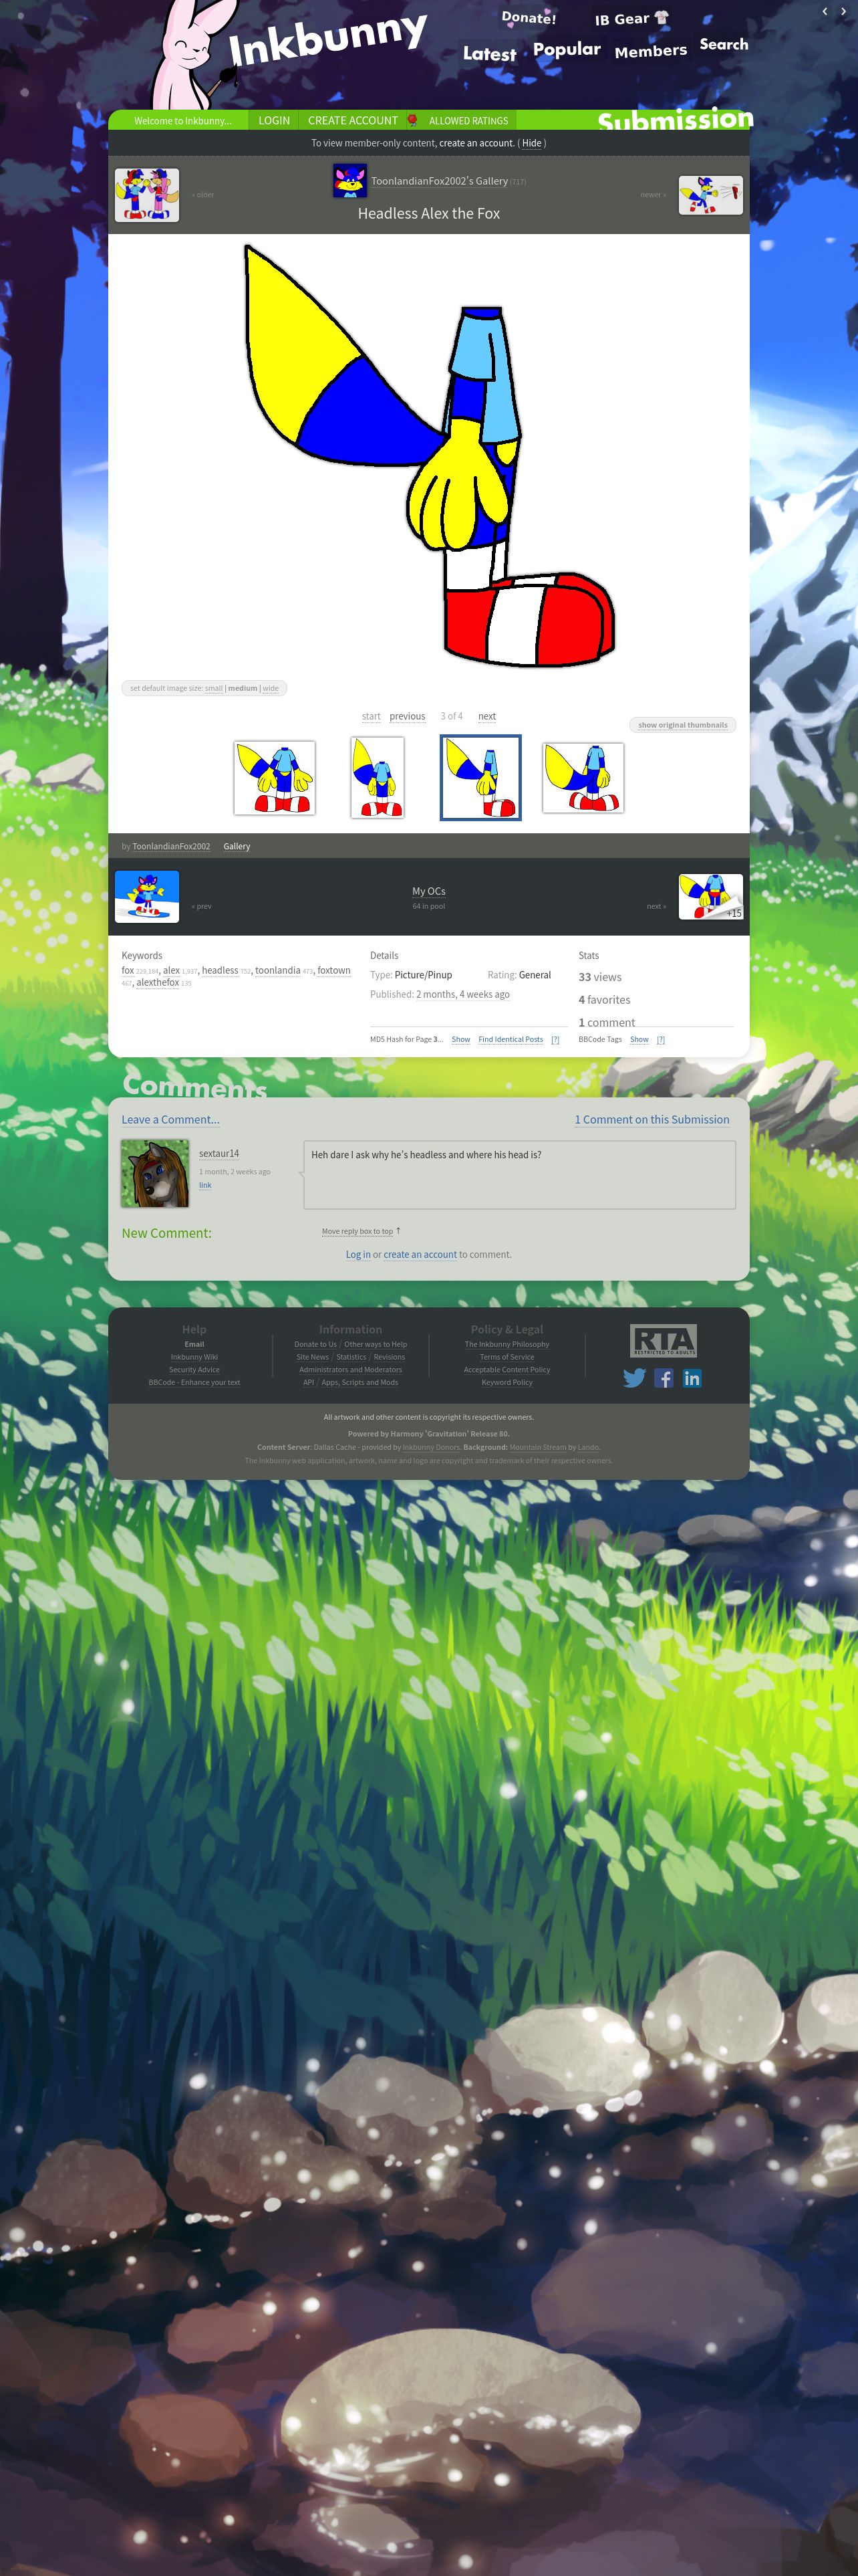The height and width of the screenshot is (2576, 858).
Task: Go to next page of submission
Action: (486, 716)
